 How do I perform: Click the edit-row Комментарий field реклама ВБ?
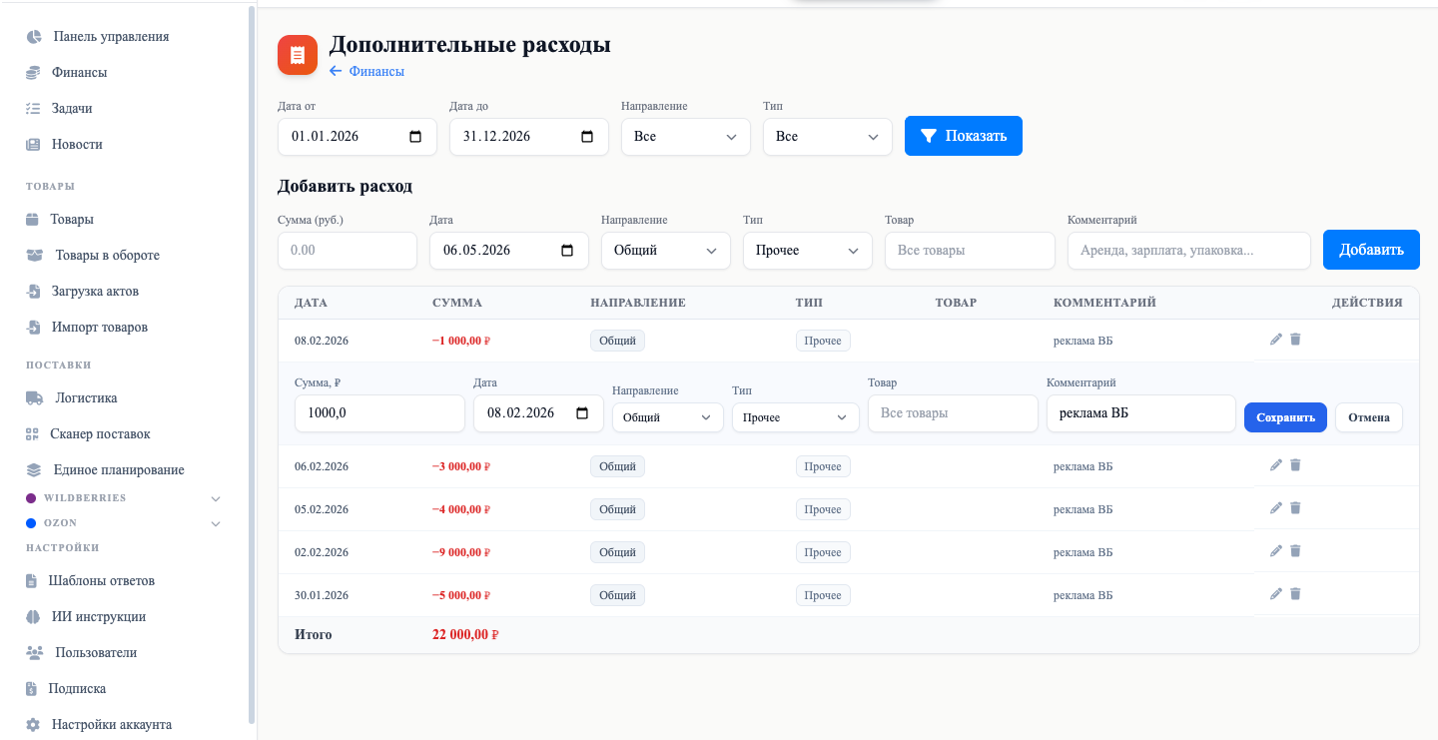tap(1141, 413)
